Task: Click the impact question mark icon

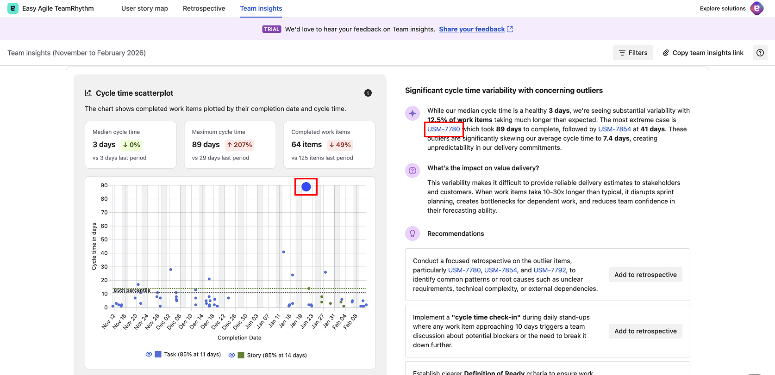Action: pos(412,171)
